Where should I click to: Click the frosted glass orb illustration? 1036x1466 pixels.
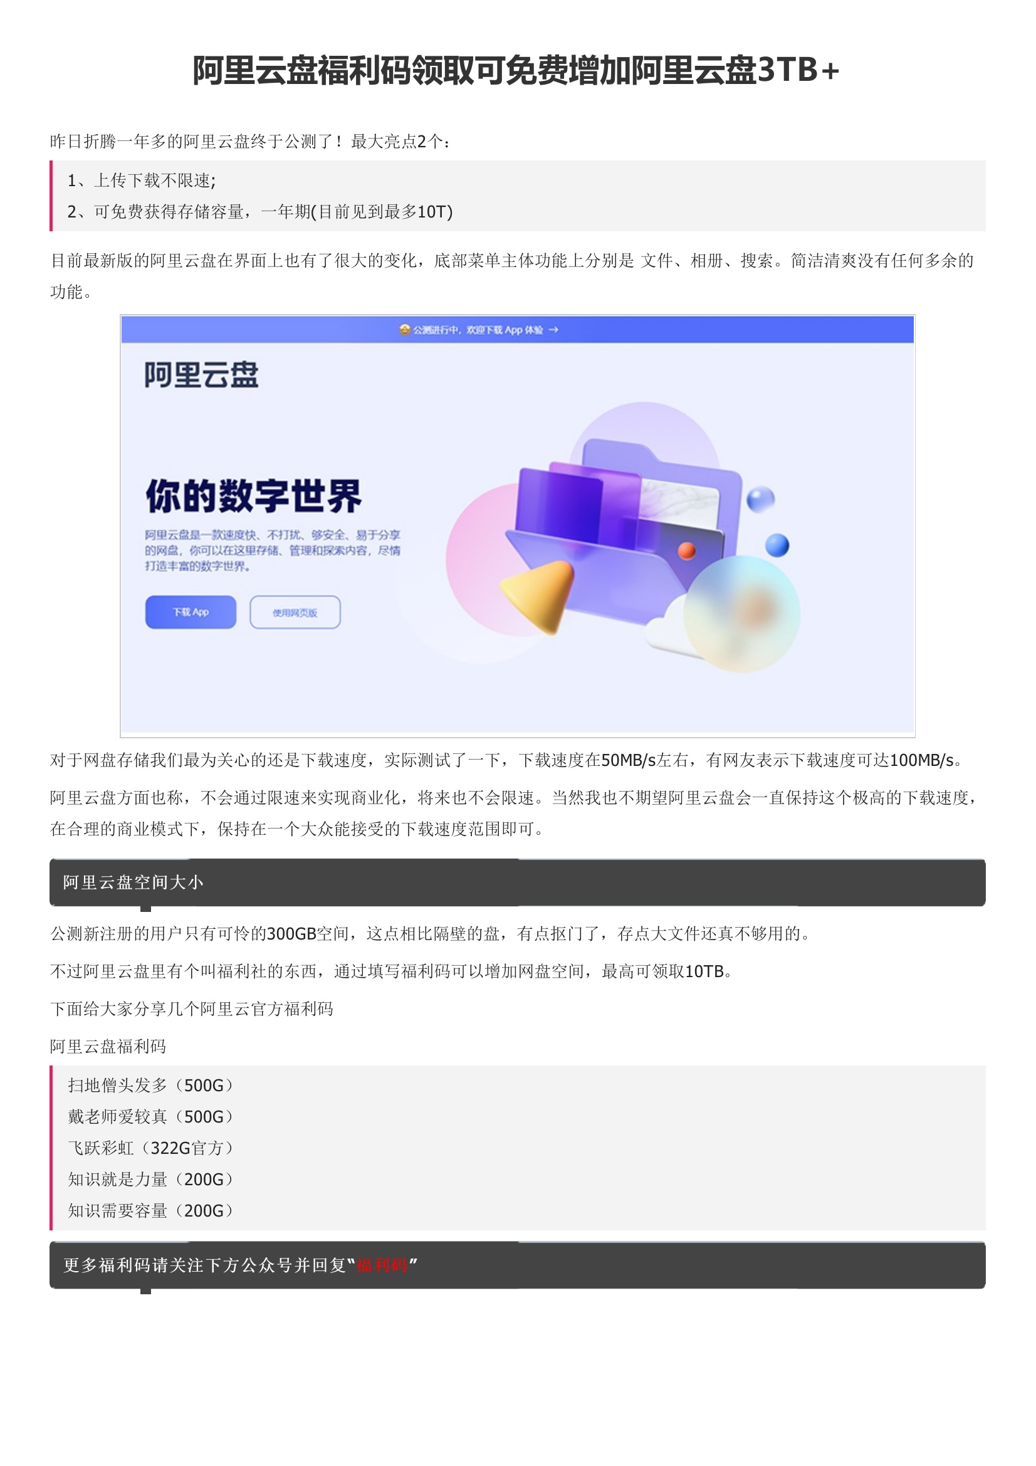pos(741,613)
